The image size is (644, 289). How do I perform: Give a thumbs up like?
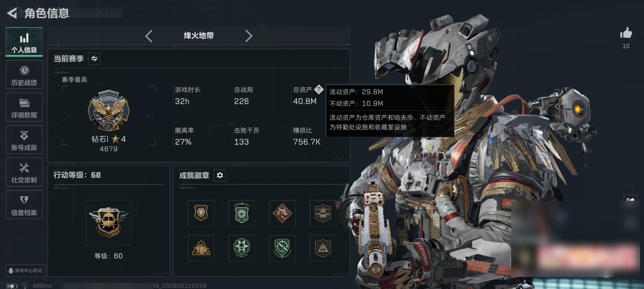[x=626, y=33]
